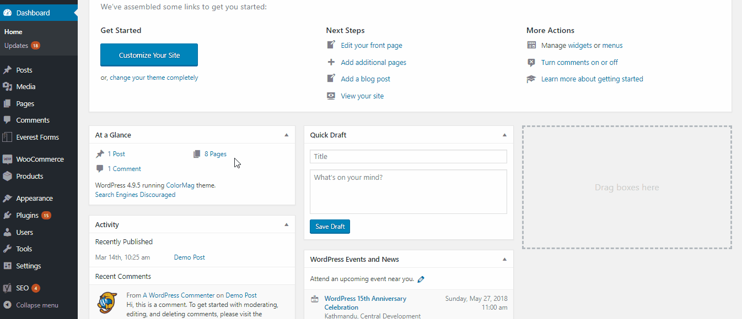
Task: Click the Everest Forms icon in sidebar
Action: pos(7,137)
